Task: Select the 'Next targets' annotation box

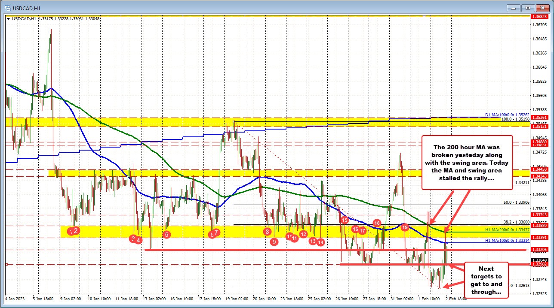Action: coord(485,281)
